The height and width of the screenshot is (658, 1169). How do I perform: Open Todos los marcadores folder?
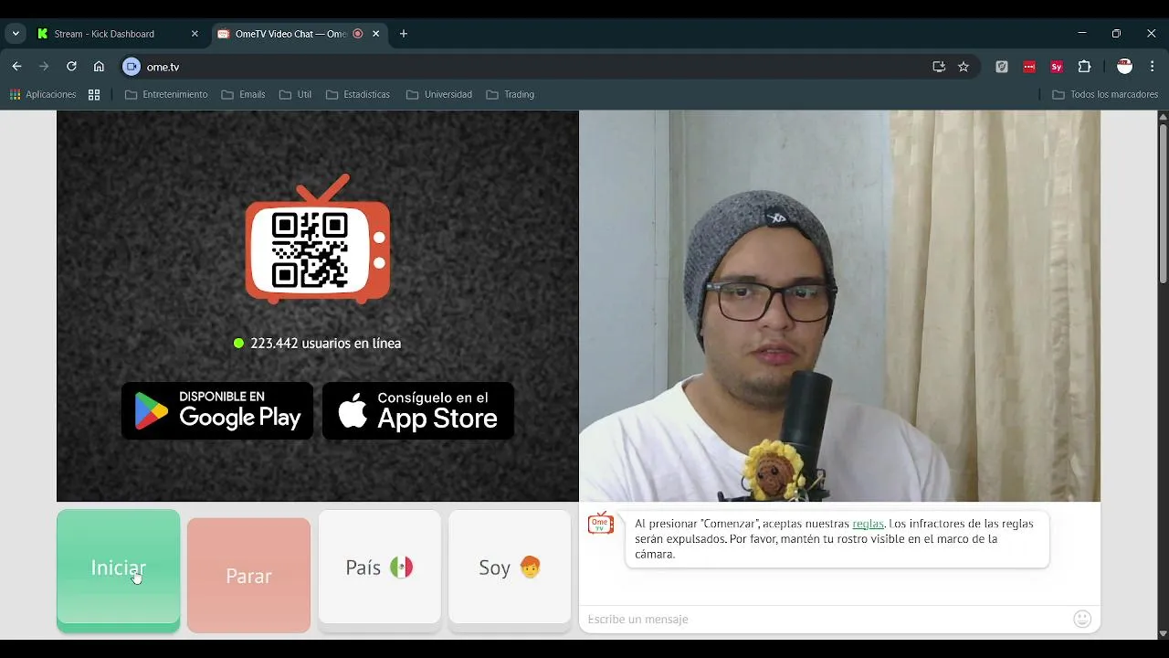pyautogui.click(x=1105, y=94)
